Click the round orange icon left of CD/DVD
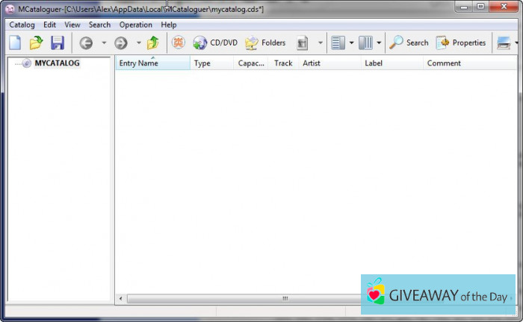Image resolution: width=523 pixels, height=322 pixels. pos(178,43)
